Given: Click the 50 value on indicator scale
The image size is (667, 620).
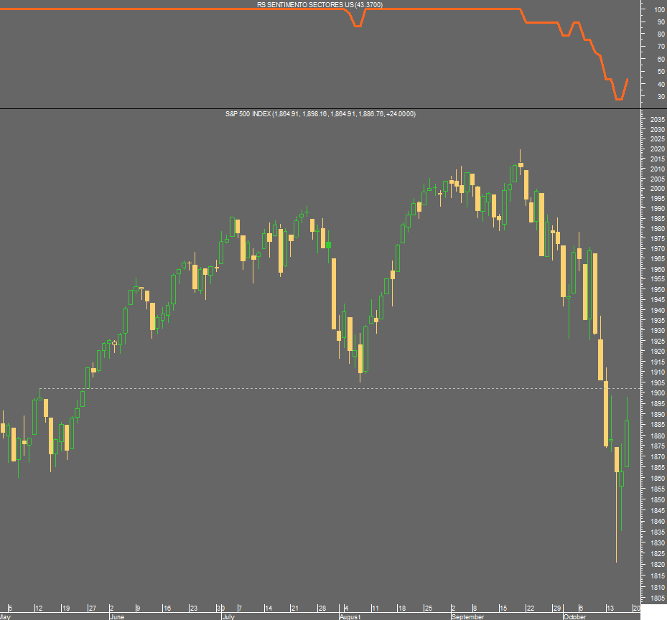Looking at the screenshot, I should [661, 72].
